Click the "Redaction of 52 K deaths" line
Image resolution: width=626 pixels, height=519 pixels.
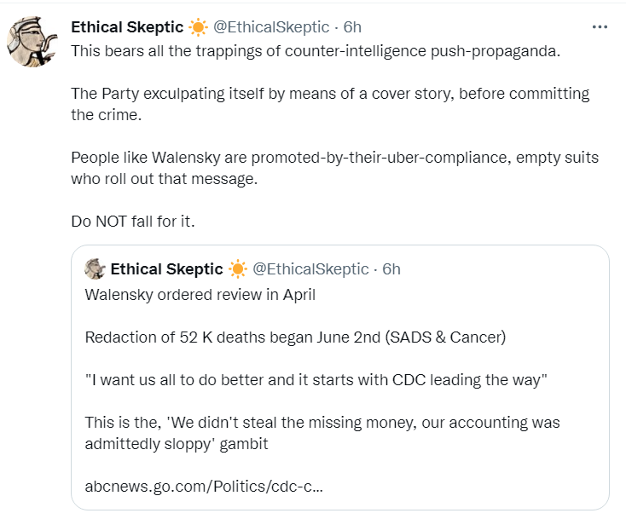(x=295, y=337)
